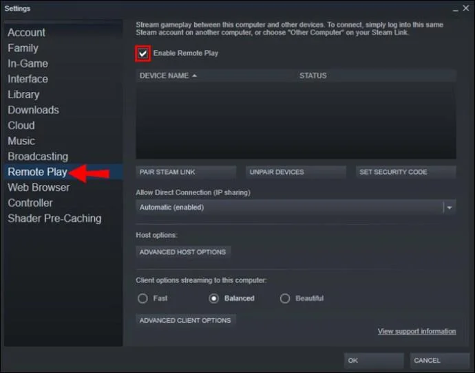Click Pair Steam Link button
This screenshot has width=475, height=373.
(x=186, y=172)
